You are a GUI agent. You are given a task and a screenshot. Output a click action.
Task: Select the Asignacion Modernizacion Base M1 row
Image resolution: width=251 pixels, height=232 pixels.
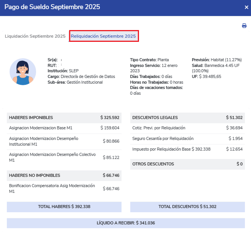64,128
